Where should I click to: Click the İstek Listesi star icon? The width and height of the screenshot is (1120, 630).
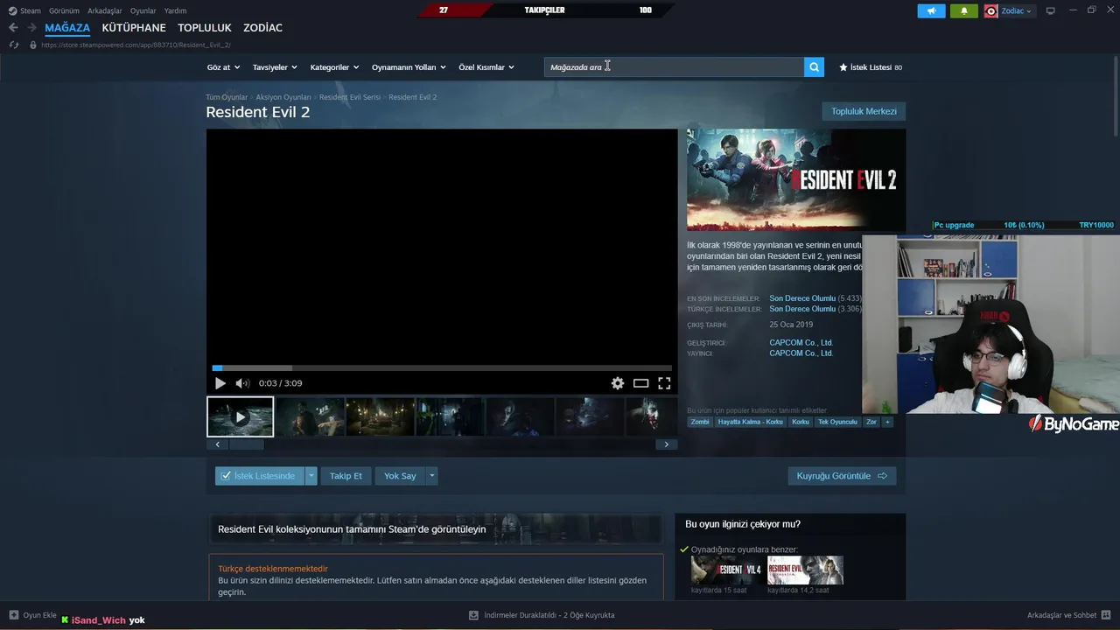(x=843, y=67)
